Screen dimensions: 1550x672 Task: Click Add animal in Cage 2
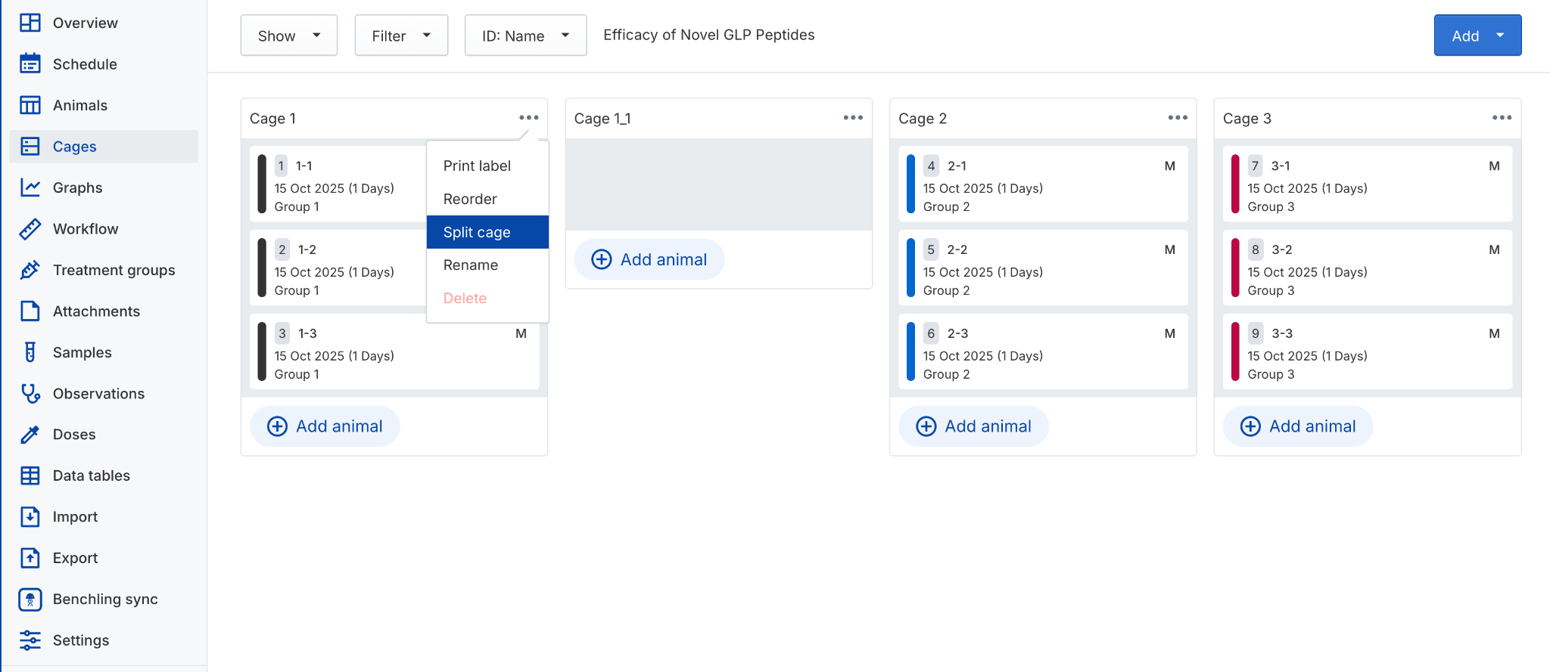point(973,426)
